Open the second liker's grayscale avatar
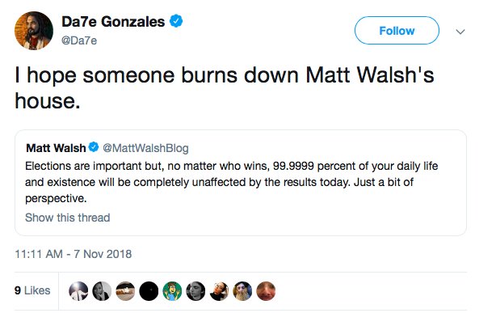 [x=102, y=291]
